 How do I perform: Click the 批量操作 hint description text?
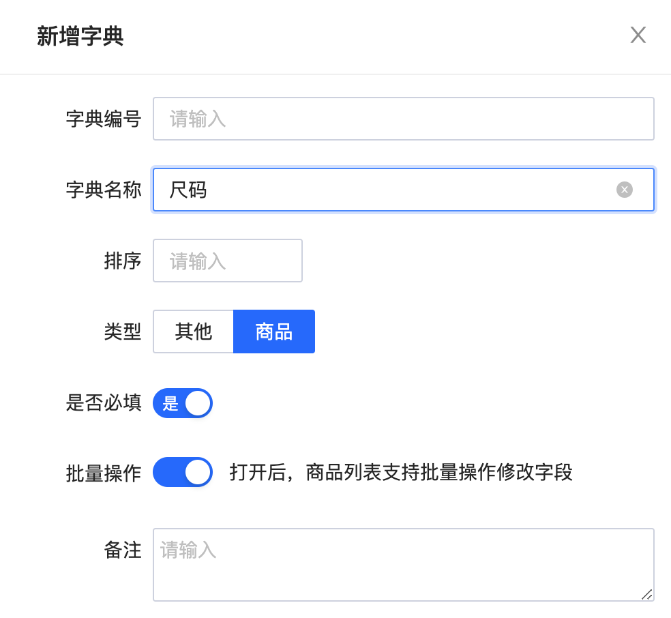point(401,472)
